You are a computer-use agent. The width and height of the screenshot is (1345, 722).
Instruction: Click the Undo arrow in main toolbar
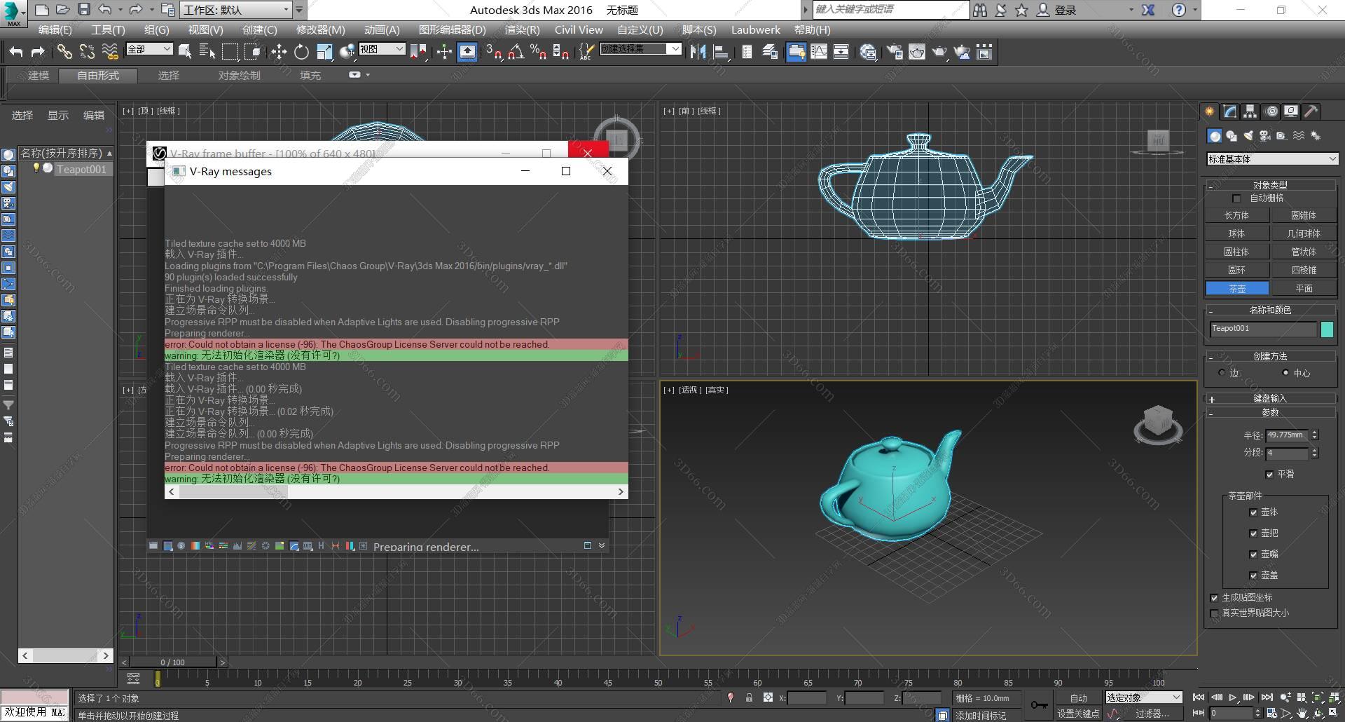tap(16, 52)
